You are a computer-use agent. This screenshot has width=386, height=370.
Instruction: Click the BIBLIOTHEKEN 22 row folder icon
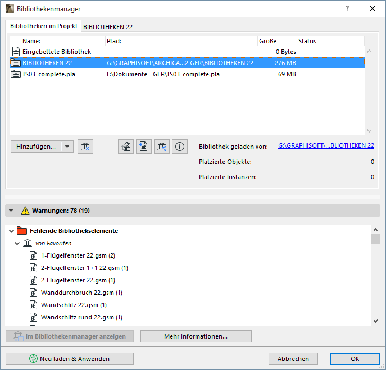click(x=16, y=63)
